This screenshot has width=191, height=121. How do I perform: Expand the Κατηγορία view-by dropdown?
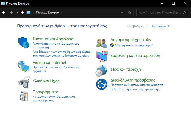pyautogui.click(x=160, y=26)
